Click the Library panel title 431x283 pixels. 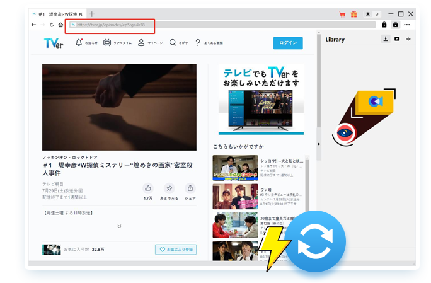(x=335, y=40)
